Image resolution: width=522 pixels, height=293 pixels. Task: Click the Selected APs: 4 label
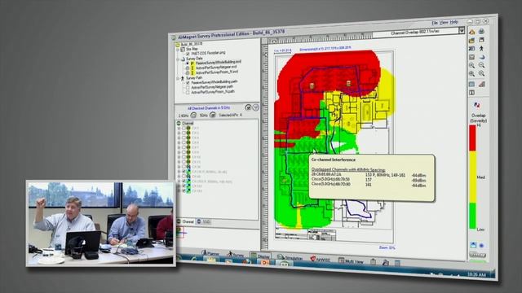230,115
